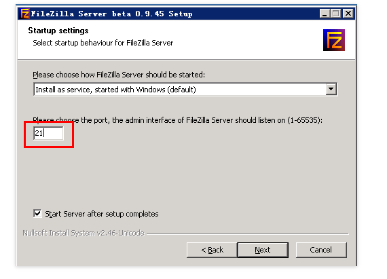387x279 pixels.
Task: Proceed with the Next button
Action: click(263, 250)
